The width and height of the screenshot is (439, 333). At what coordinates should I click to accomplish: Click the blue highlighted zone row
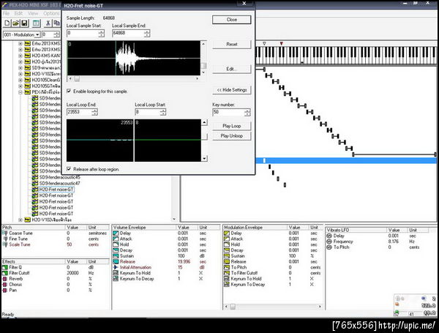click(346, 160)
